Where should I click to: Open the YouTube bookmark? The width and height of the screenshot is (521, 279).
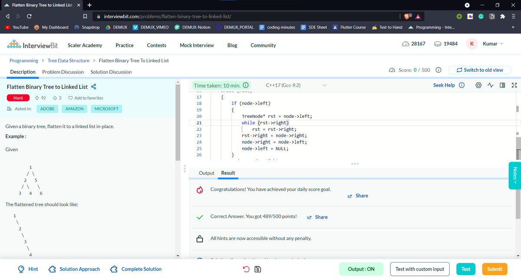[x=17, y=27]
